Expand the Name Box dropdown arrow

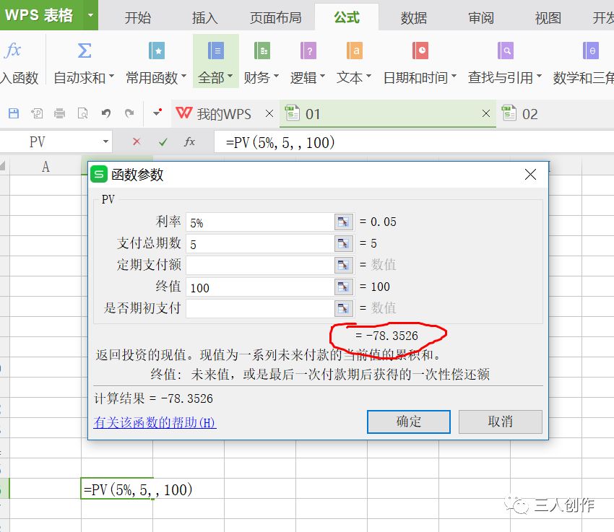[x=106, y=142]
